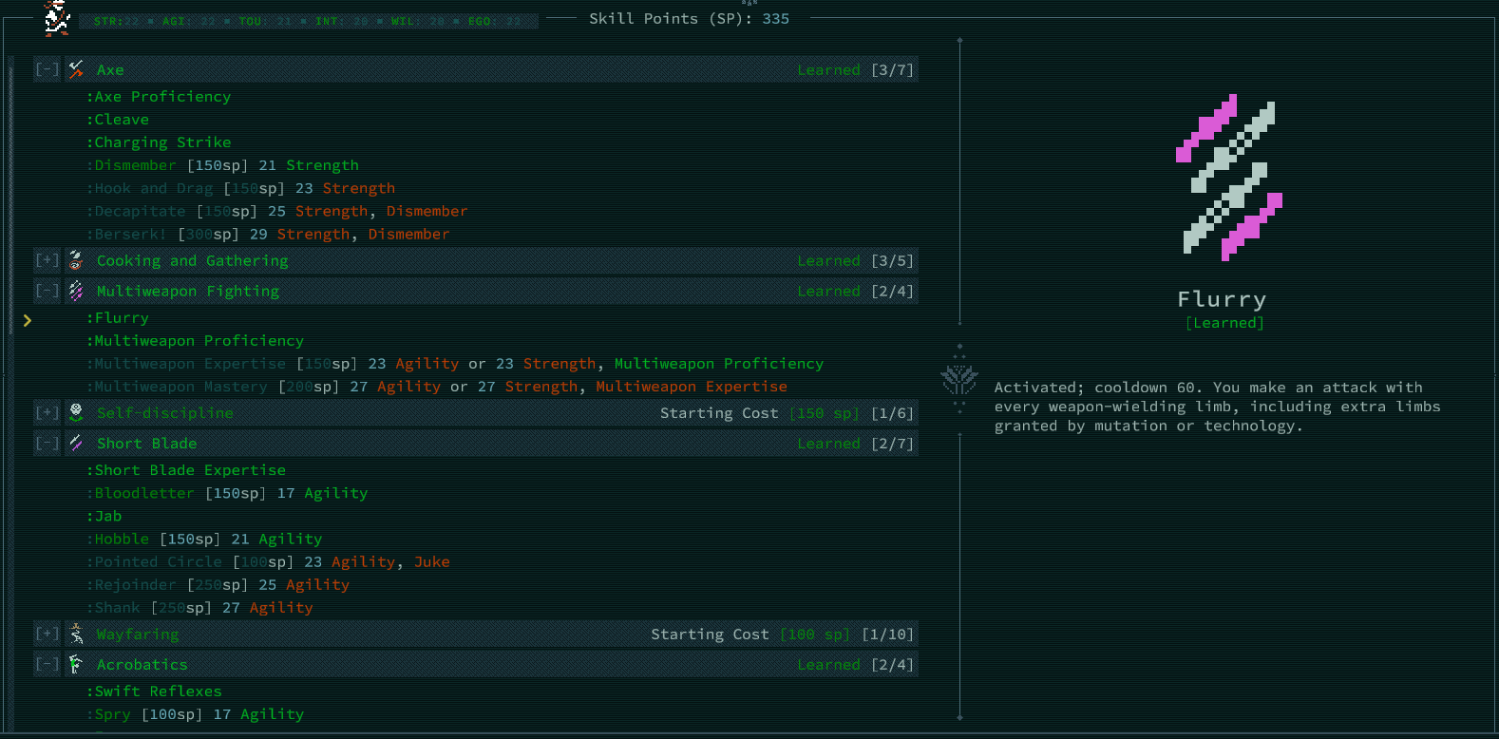Click the Self-discipline category icon
The width and height of the screenshot is (1499, 739).
coord(76,412)
